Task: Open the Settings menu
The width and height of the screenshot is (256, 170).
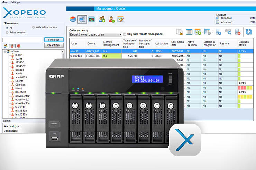Action: [15, 2]
